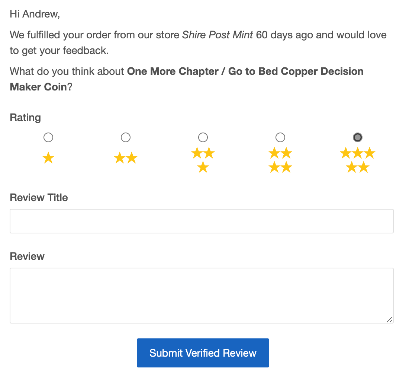
Task: Click the Rating section heading
Action: pos(25,117)
